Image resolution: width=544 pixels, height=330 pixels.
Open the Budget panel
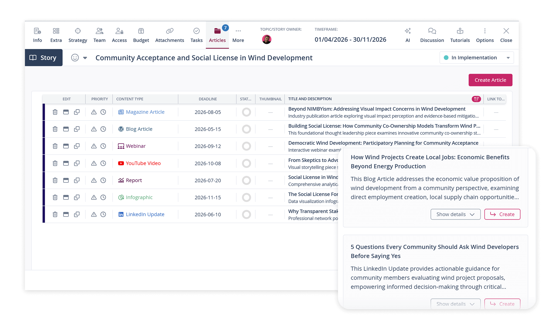(141, 34)
